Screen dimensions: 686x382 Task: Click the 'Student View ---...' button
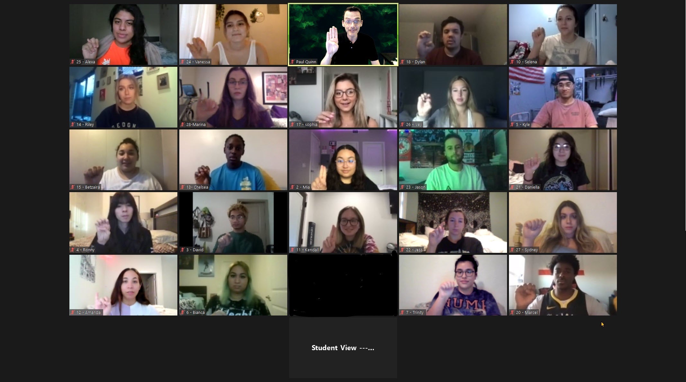point(343,347)
